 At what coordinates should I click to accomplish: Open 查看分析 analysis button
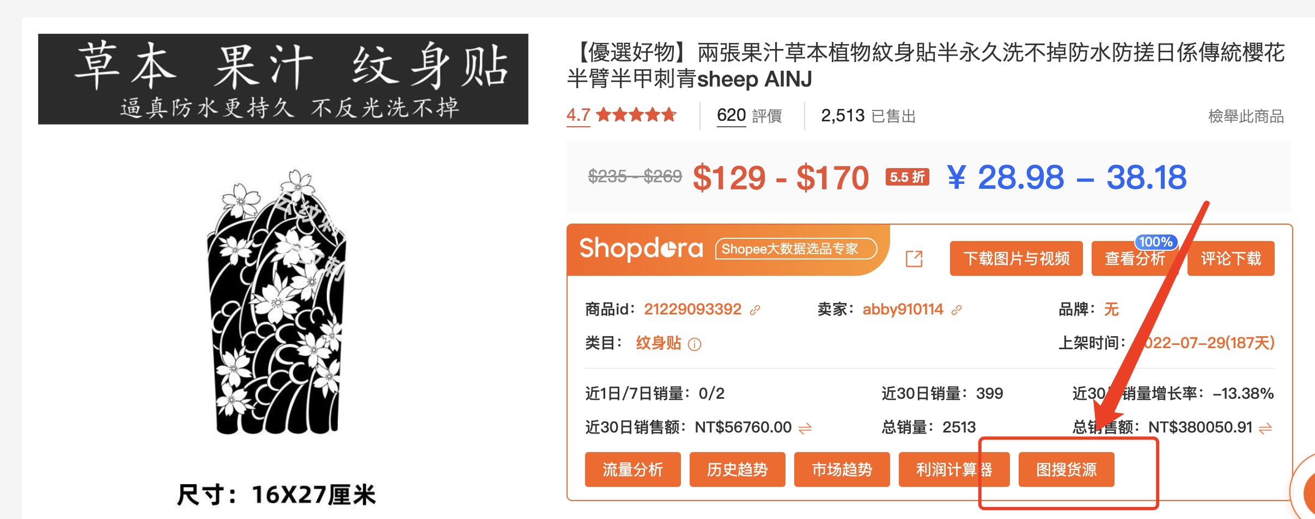[1135, 258]
